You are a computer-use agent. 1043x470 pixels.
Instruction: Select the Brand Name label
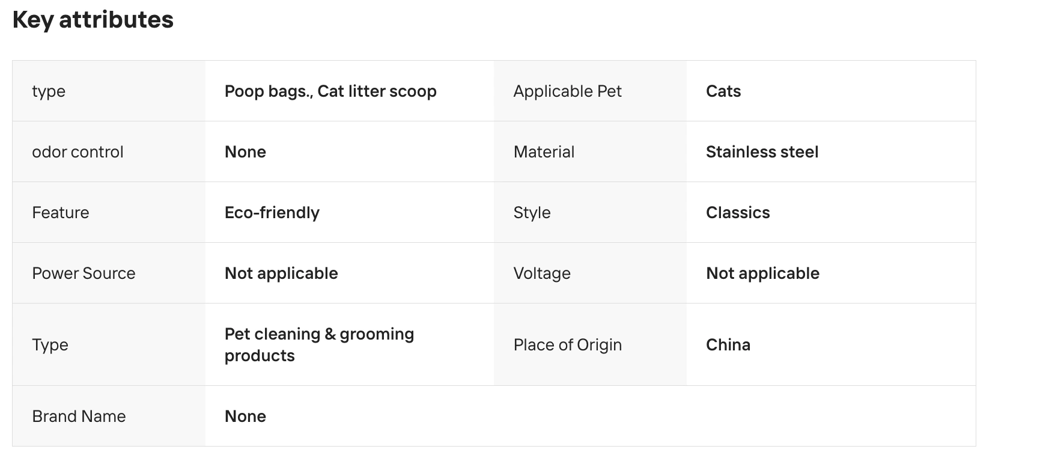79,417
